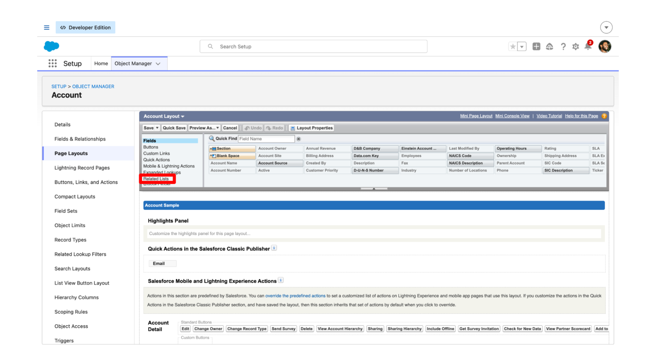Open the help question mark icon
This screenshot has width=656, height=355.
(564, 46)
